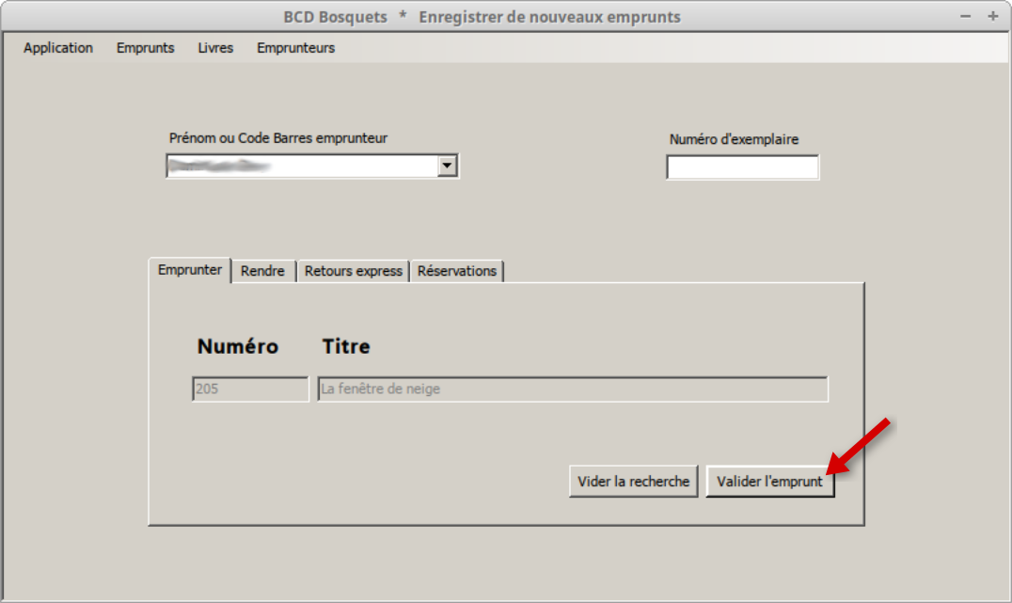Open the Livres menu
1012x603 pixels.
coord(214,48)
